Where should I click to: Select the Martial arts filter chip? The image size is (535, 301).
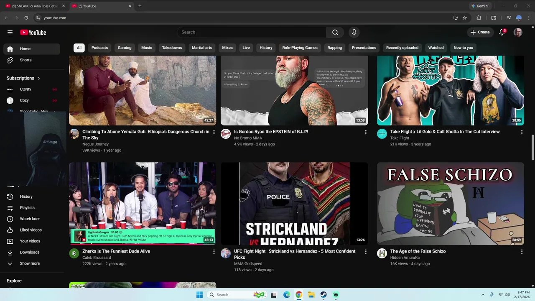[x=202, y=48]
